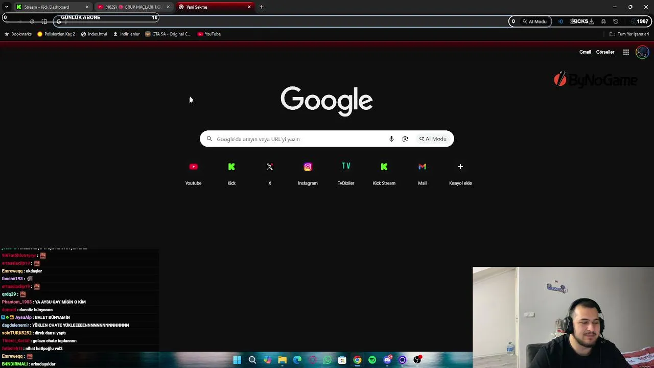
Task: Close the Stream - Kick Dashboard tab
Action: 87,7
